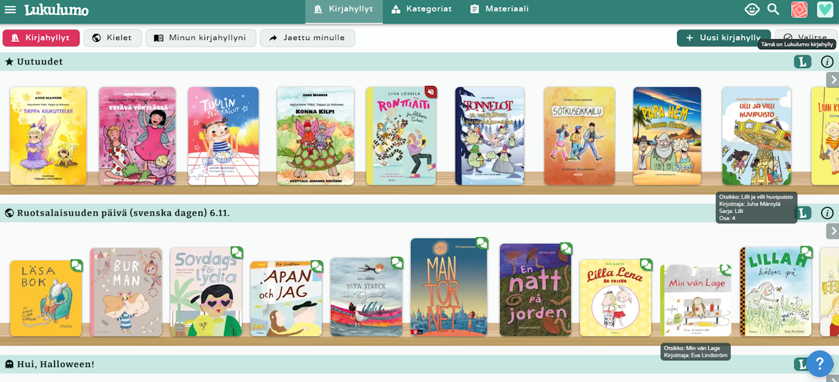Open the Papa Hem book cover
This screenshot has height=382, width=839.
click(x=667, y=136)
